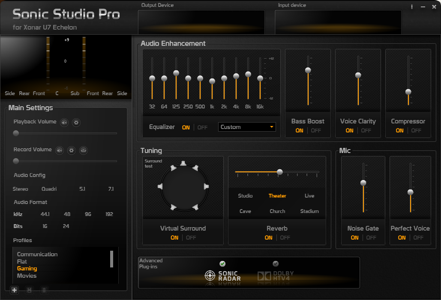441x300 pixels.
Task: Choose the Live reverb preset
Action: (x=309, y=196)
